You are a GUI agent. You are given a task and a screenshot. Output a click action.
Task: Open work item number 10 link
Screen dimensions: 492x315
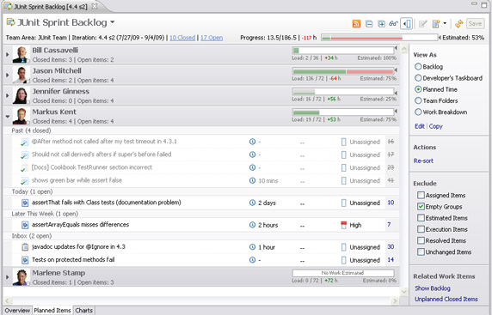391,203
